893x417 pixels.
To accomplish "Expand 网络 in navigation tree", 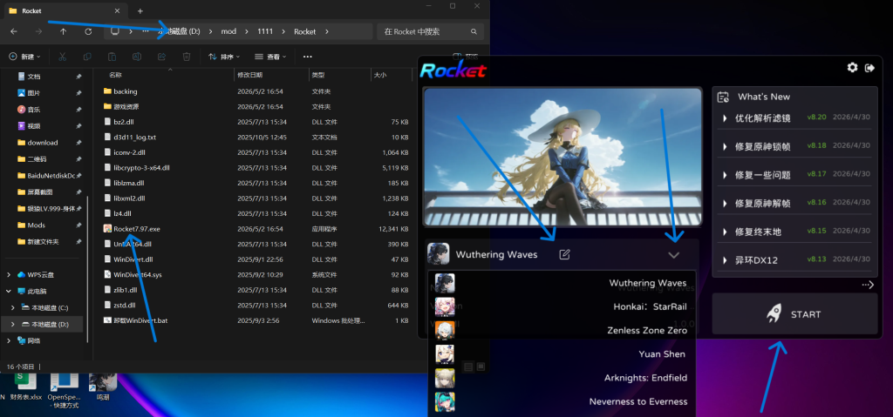I will (x=8, y=340).
